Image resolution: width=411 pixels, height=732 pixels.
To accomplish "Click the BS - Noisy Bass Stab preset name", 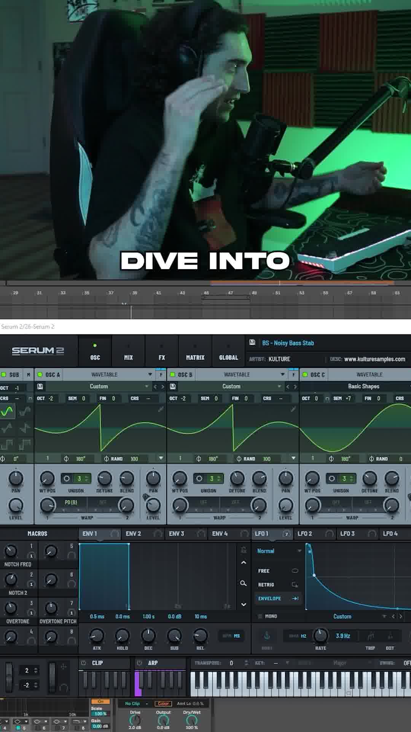I will click(x=288, y=343).
